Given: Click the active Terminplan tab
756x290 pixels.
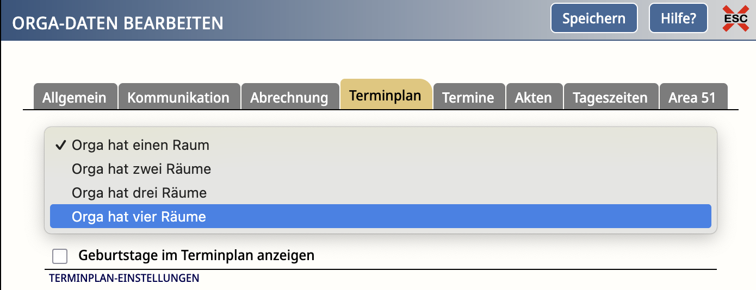Looking at the screenshot, I should (386, 95).
